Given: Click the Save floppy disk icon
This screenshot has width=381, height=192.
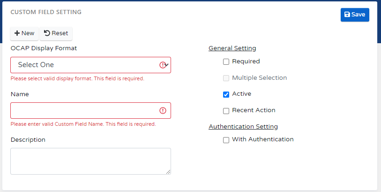Looking at the screenshot, I should click(x=347, y=15).
